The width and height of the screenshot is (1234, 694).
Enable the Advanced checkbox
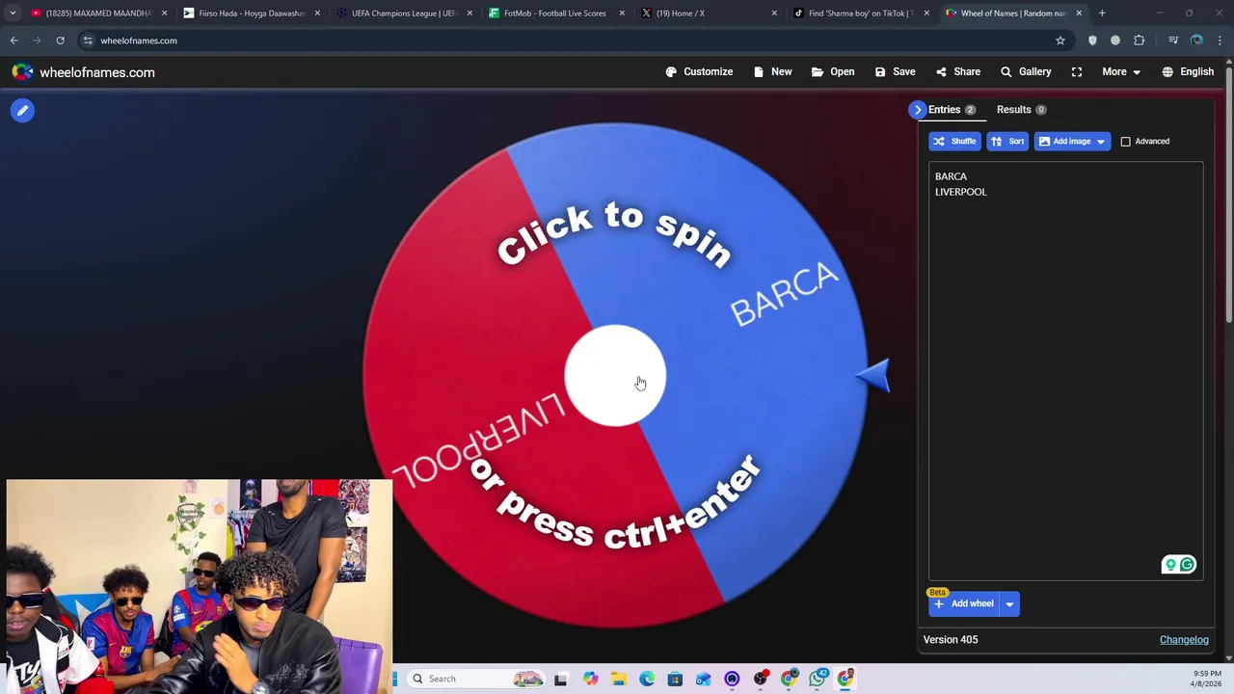1125,142
